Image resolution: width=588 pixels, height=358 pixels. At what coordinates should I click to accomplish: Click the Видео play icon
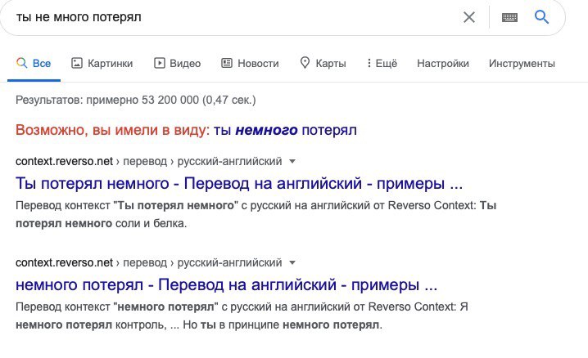coord(160,63)
